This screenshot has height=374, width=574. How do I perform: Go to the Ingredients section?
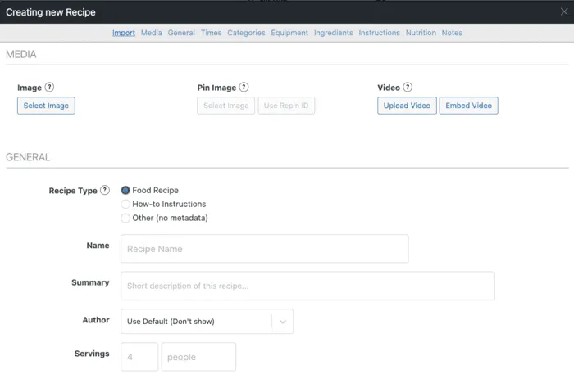334,33
